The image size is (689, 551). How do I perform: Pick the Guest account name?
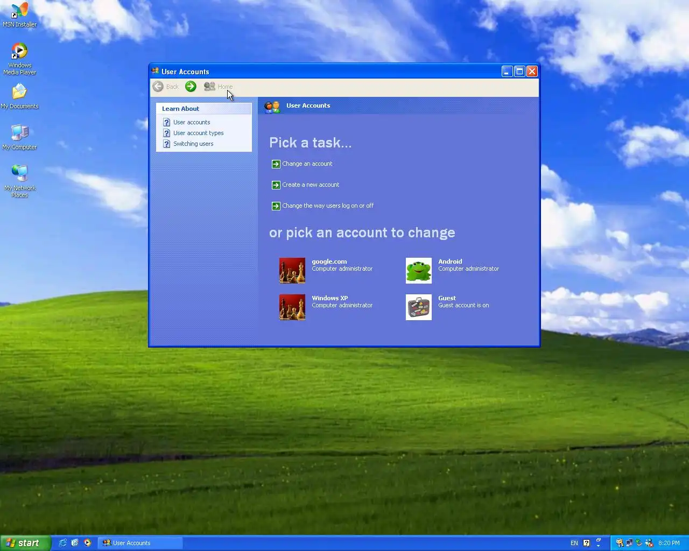(447, 298)
